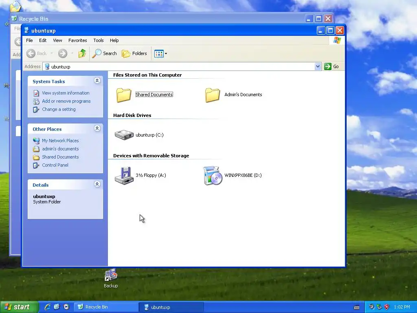This screenshot has width=417, height=313.
Task: Click Change a setting link
Action: click(x=59, y=109)
